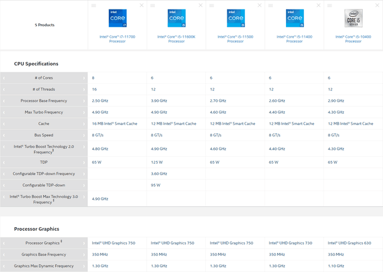This screenshot has width=383, height=272.
Task: Select the # of Threads row label
Action: pyautogui.click(x=44, y=89)
